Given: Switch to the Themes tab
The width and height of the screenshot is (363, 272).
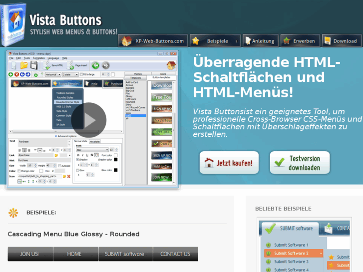Looking at the screenshot, I should (138, 74).
